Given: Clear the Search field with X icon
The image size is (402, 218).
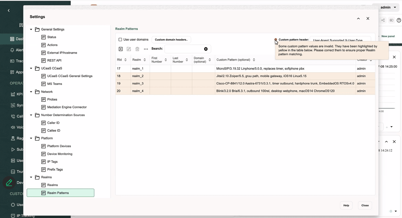Looking at the screenshot, I should point(206,49).
